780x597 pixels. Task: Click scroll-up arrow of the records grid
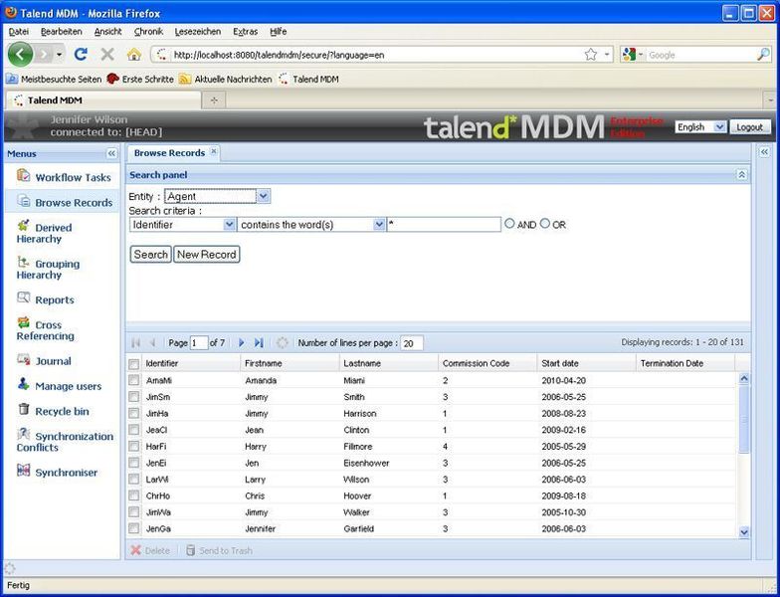(744, 378)
